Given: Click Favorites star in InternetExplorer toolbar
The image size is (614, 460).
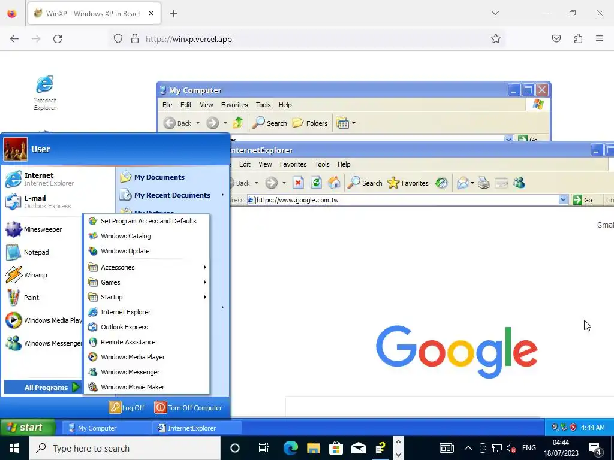Looking at the screenshot, I should (408, 183).
